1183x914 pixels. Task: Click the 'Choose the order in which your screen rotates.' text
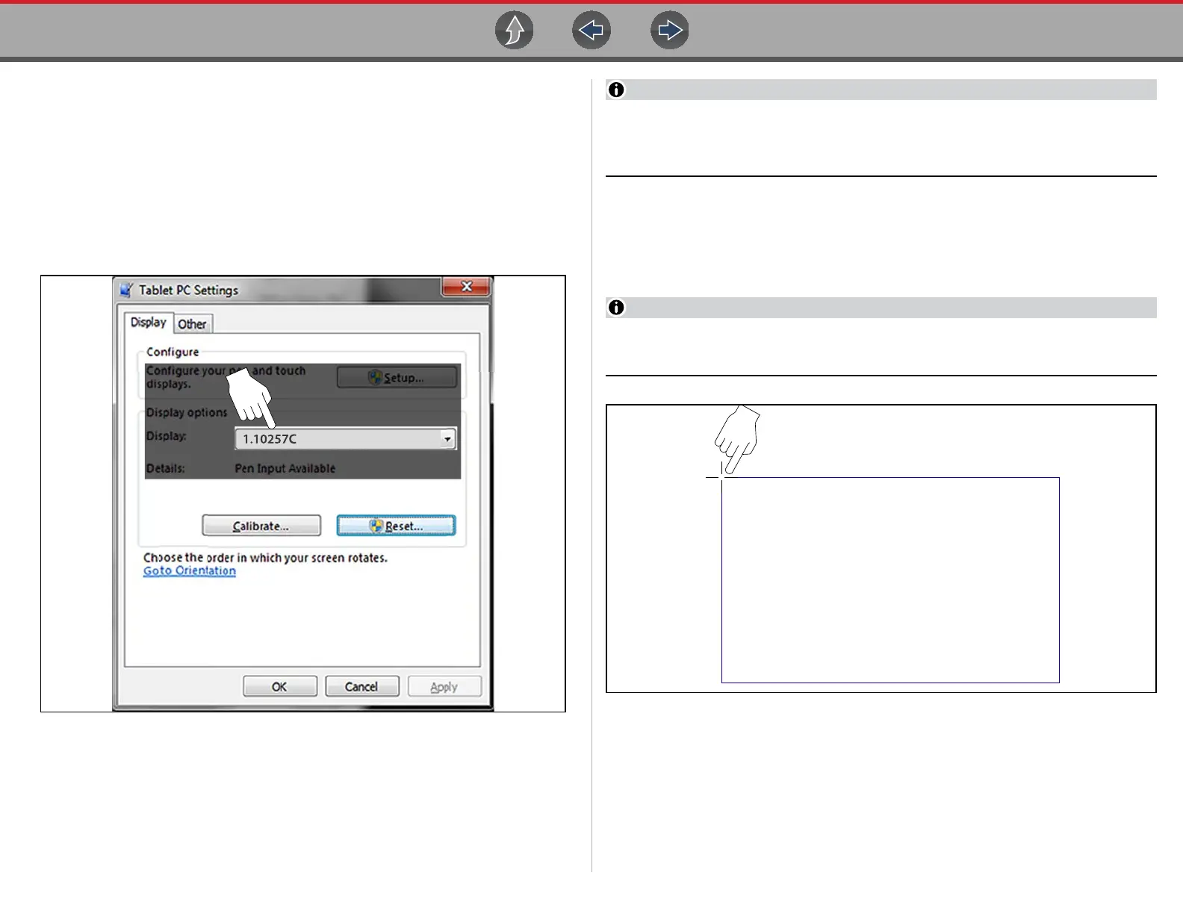point(265,558)
